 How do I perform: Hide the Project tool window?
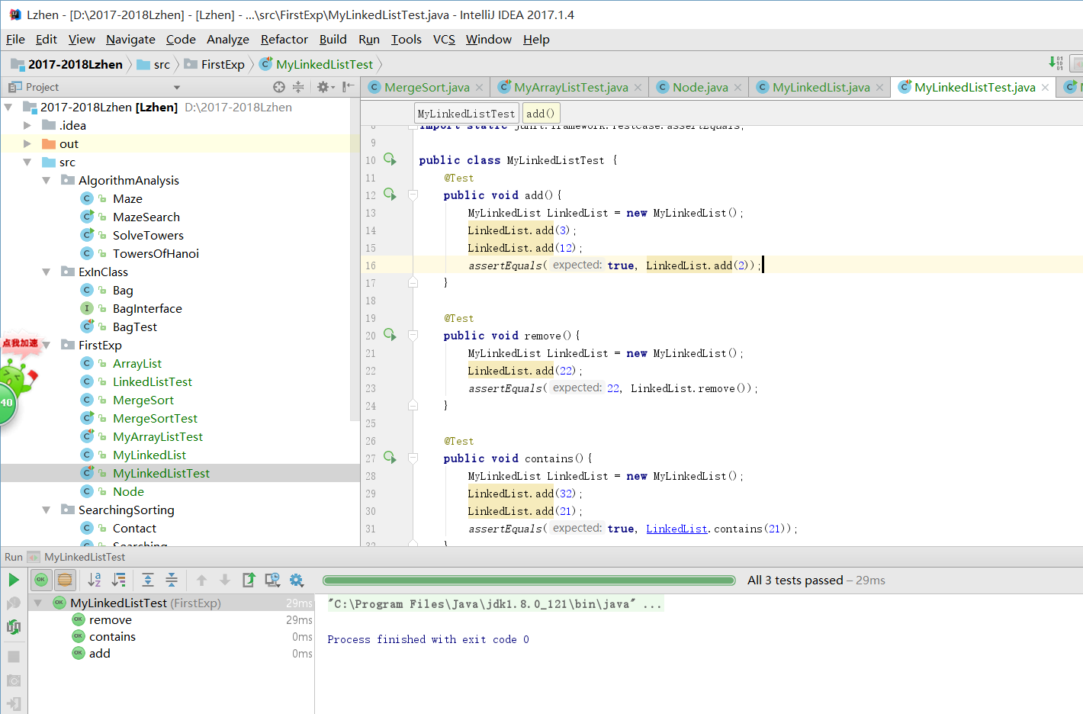pyautogui.click(x=348, y=87)
